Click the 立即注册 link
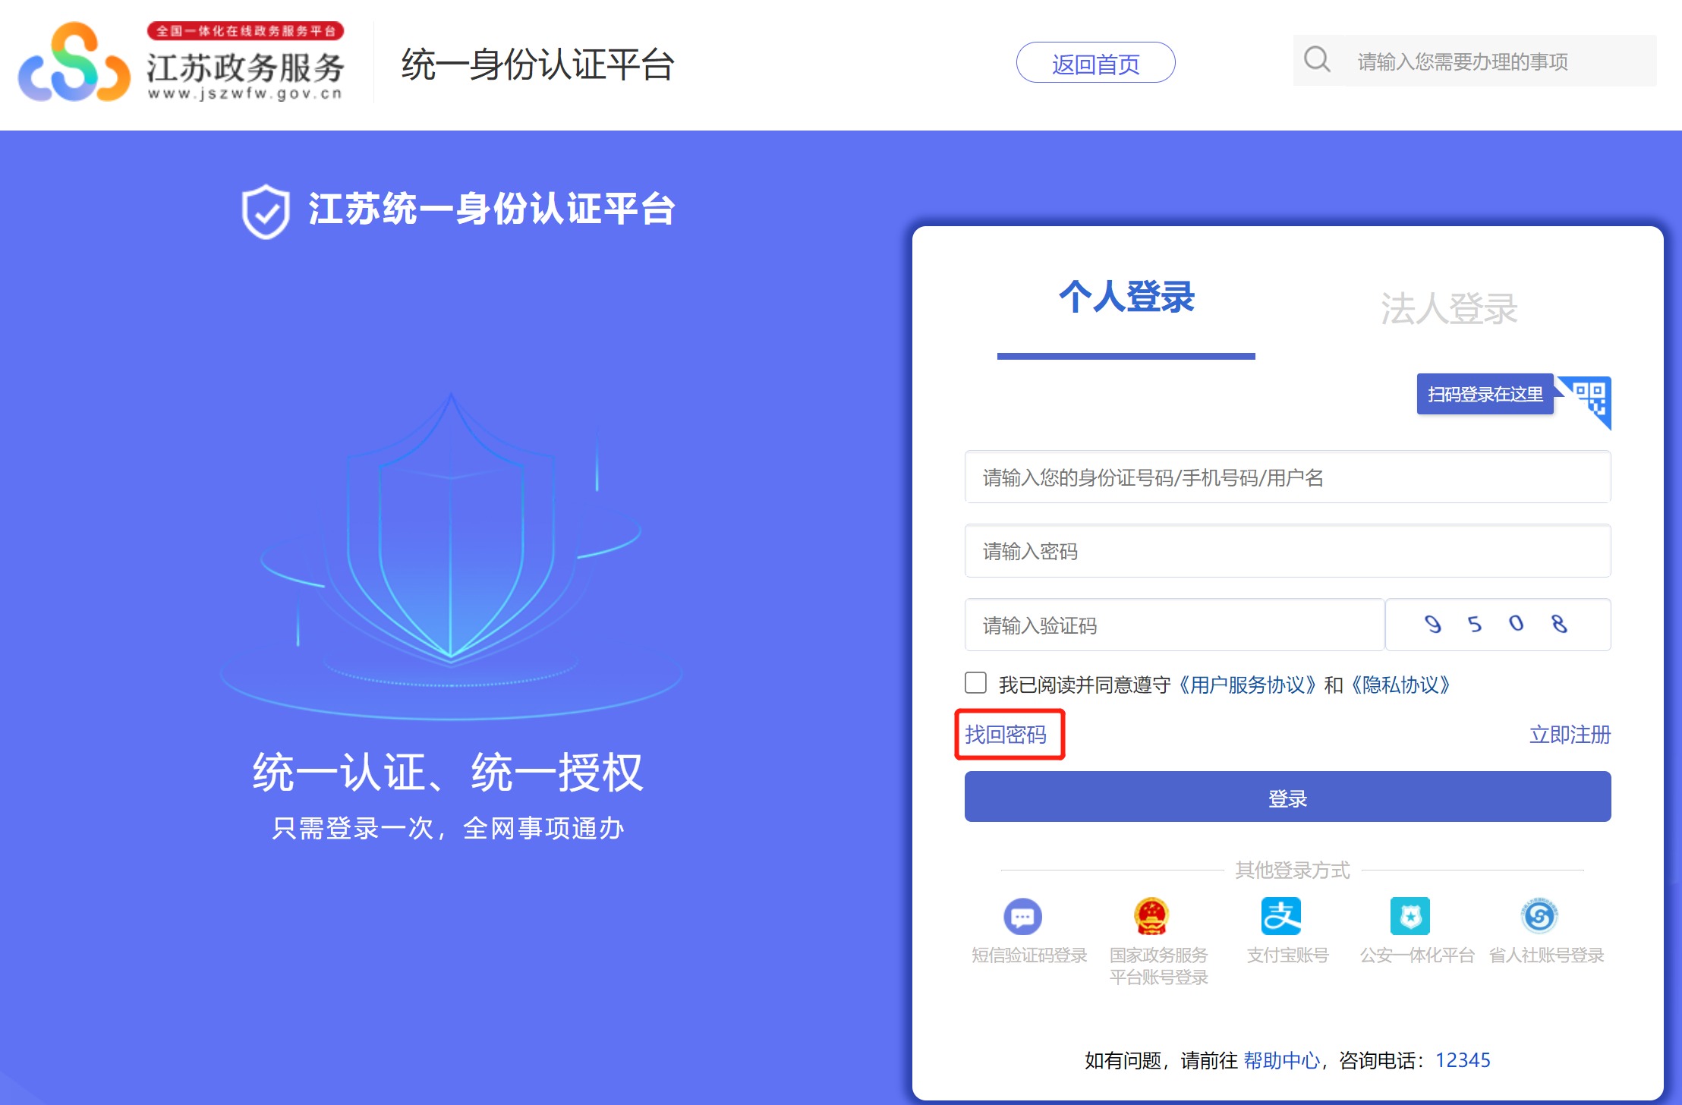Image resolution: width=1682 pixels, height=1105 pixels. click(1569, 735)
